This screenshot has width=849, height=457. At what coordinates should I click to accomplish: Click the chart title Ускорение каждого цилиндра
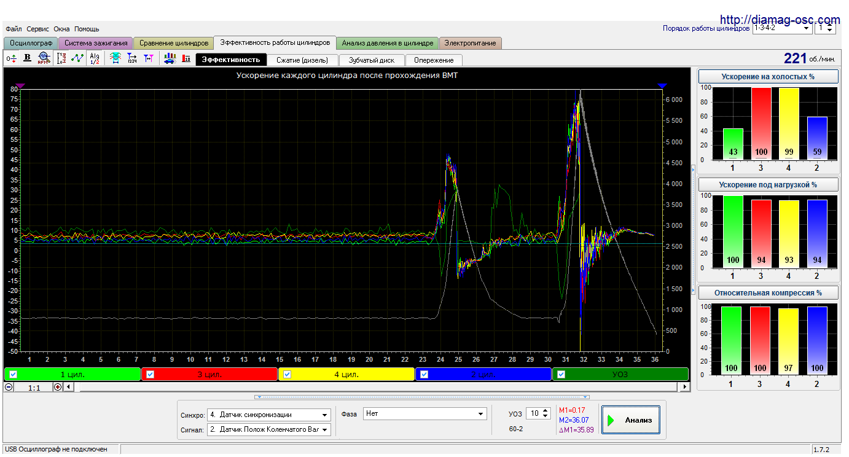347,76
